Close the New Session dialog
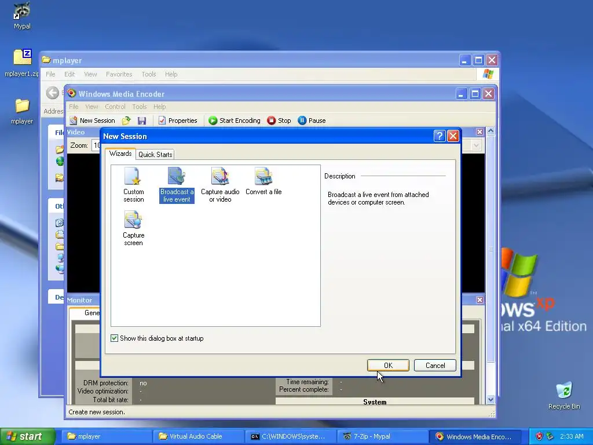 (453, 136)
